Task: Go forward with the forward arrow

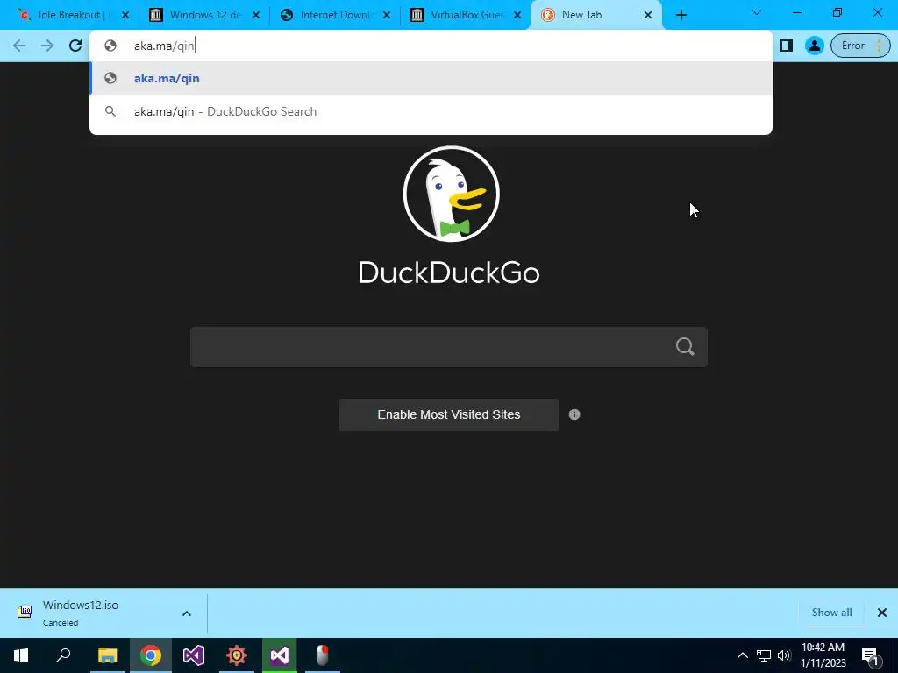Action: click(x=47, y=46)
